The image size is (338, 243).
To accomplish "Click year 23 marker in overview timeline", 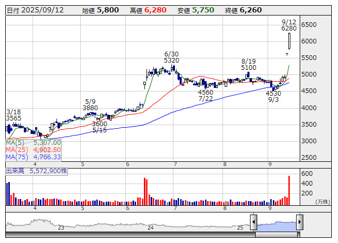I will [61, 227].
